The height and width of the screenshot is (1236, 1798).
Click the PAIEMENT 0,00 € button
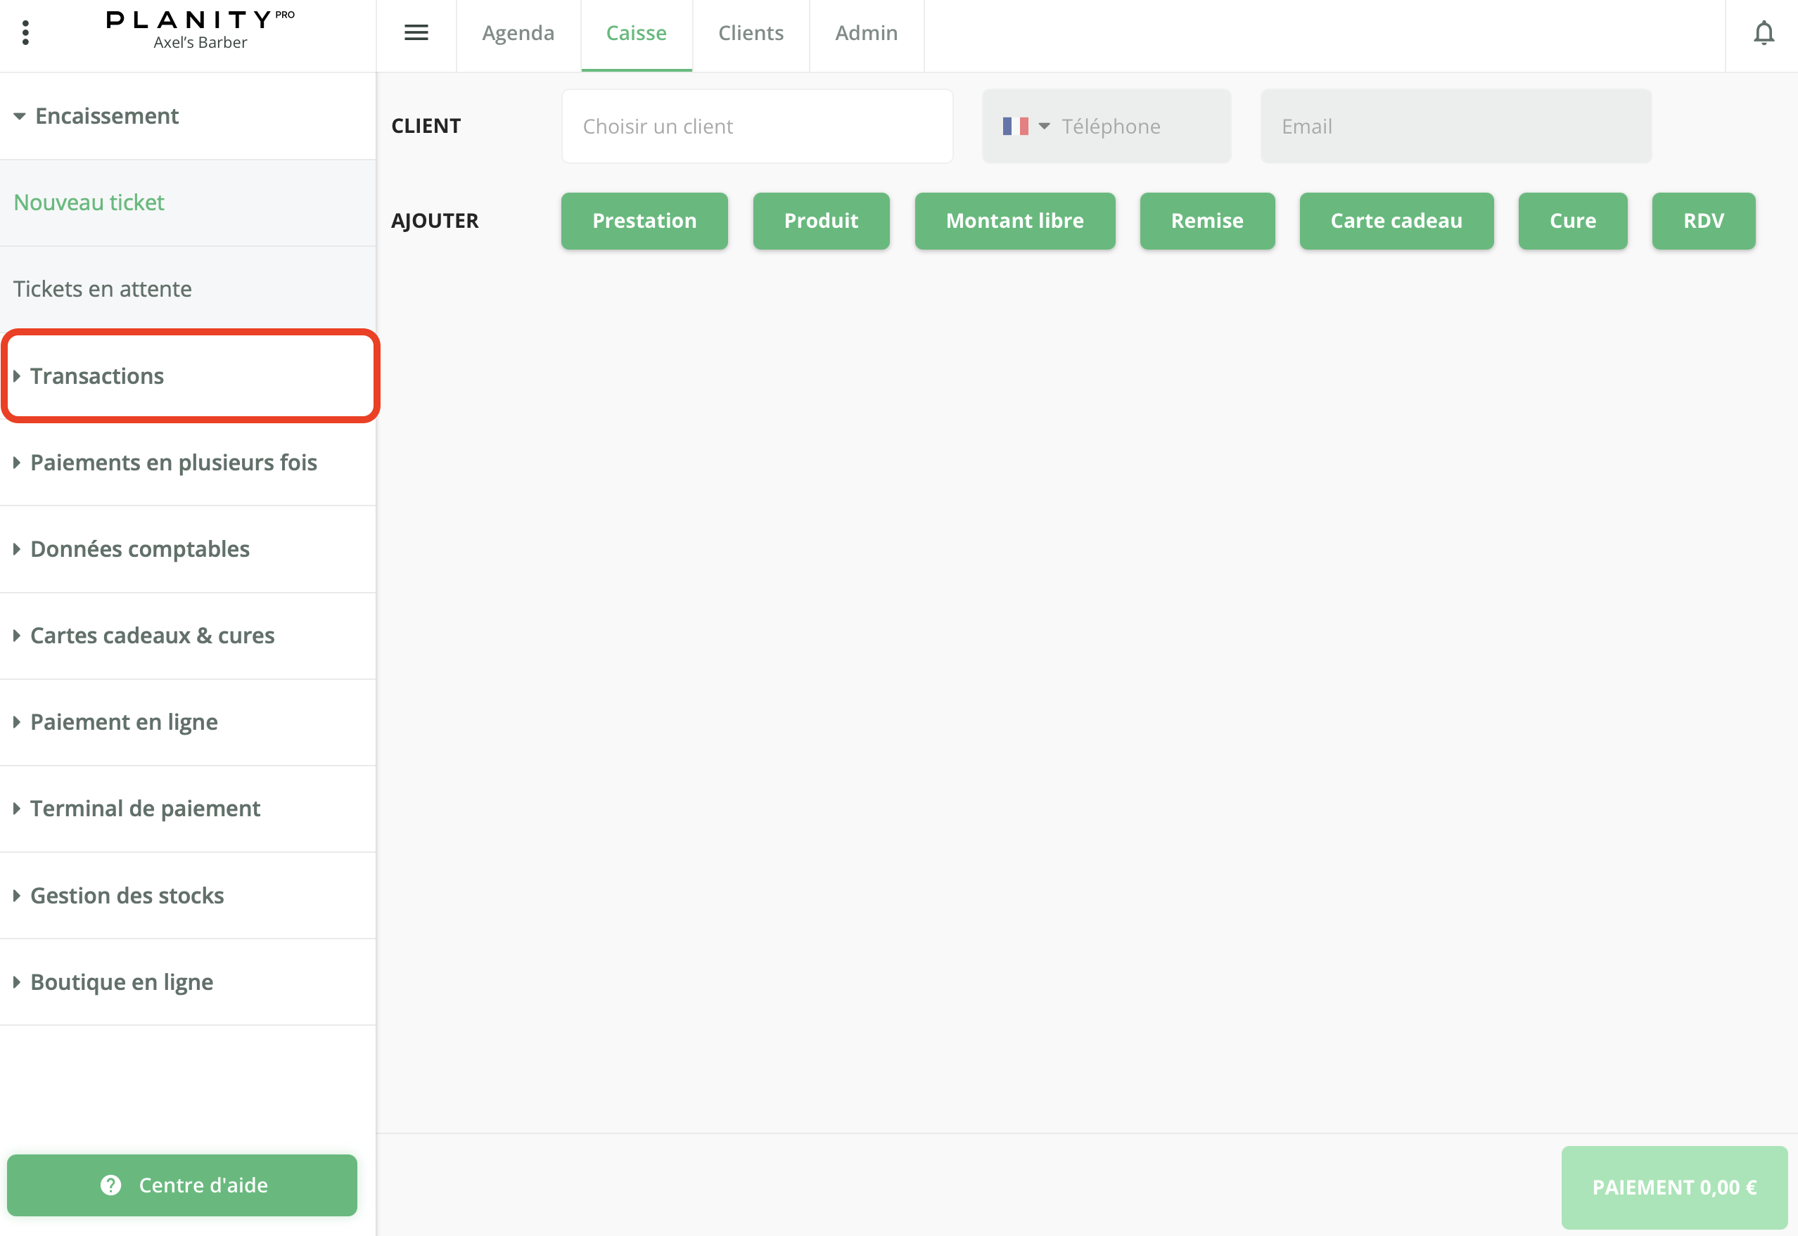(x=1673, y=1187)
